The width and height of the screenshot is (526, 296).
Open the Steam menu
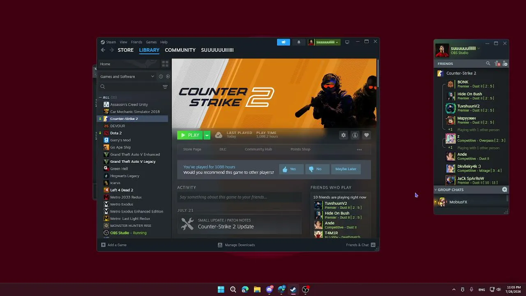click(x=111, y=42)
